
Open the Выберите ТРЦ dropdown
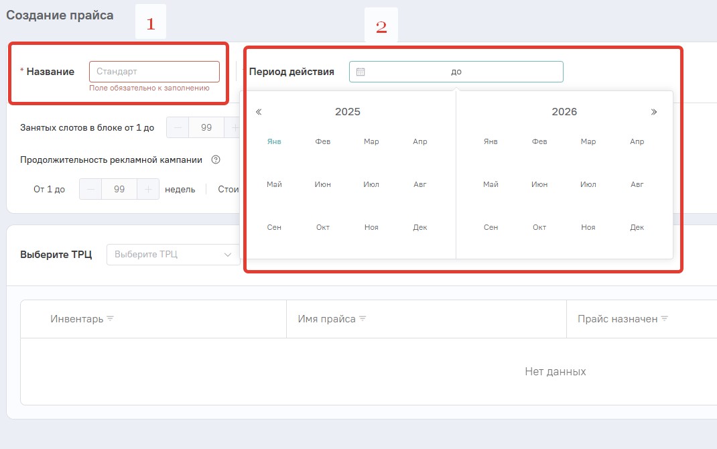click(173, 255)
